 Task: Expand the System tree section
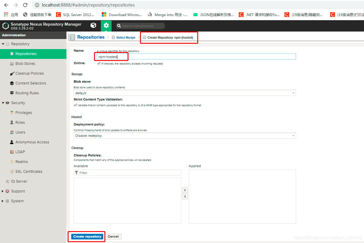click(x=3, y=201)
